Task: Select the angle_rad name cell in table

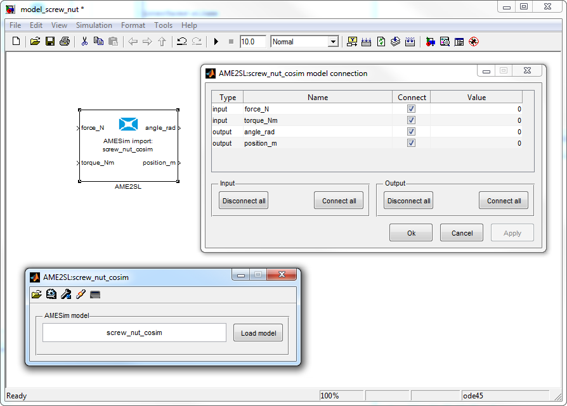Action: pos(318,132)
